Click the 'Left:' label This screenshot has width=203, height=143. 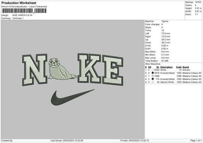coord(147,33)
